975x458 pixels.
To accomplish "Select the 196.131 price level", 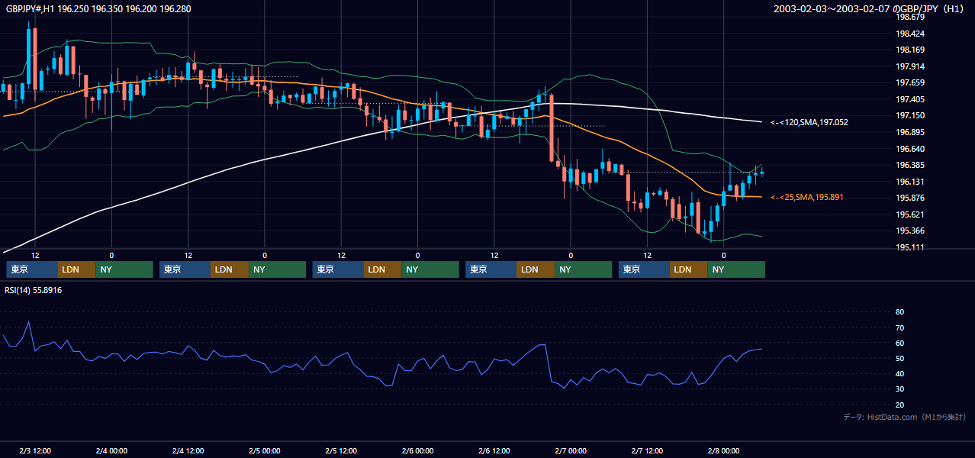I will coord(911,182).
